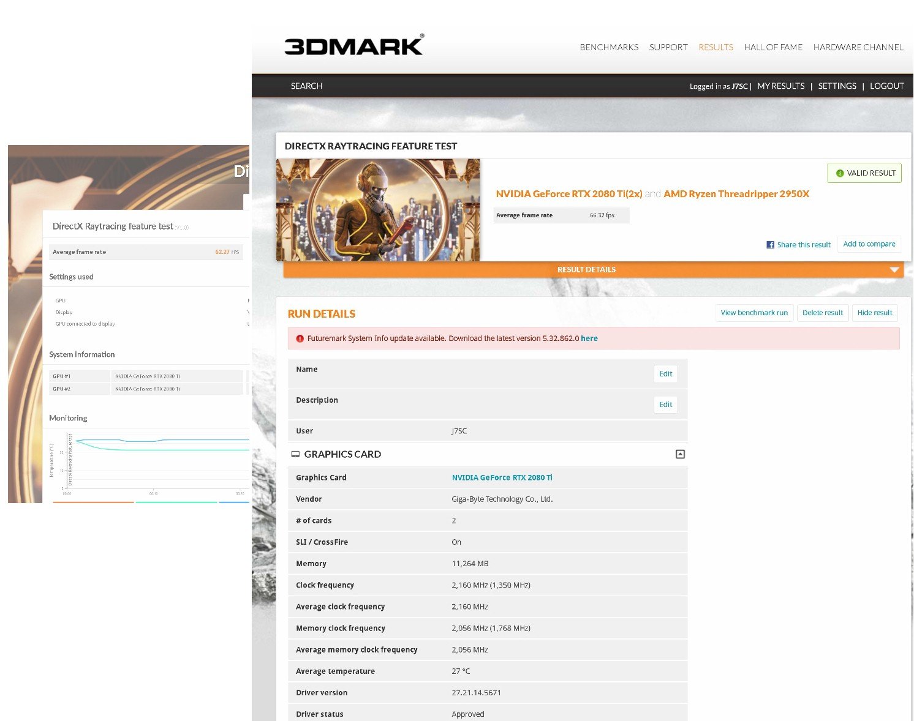Viewport: 914px width, 721px height.
Task: Click Settings used heading in left panel
Action: (71, 277)
